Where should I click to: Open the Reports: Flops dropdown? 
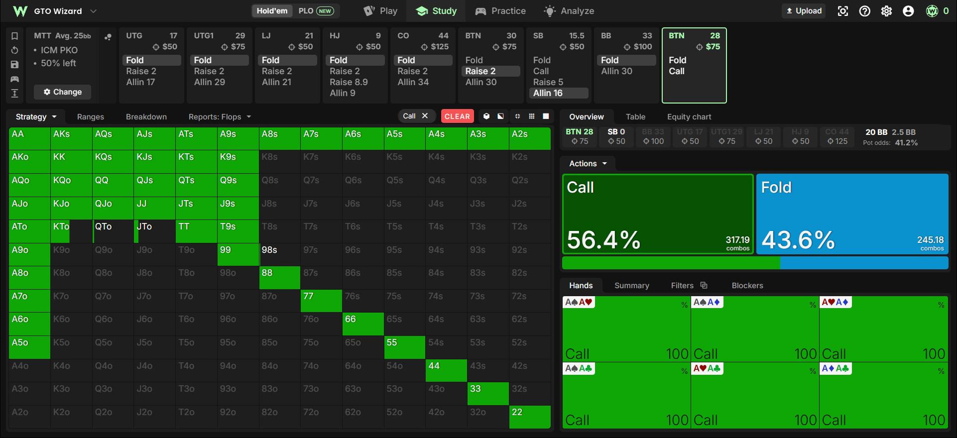[x=220, y=116]
